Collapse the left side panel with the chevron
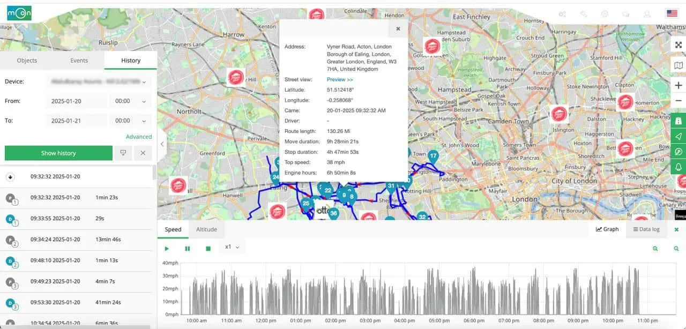Image resolution: width=686 pixels, height=329 pixels. click(x=162, y=144)
